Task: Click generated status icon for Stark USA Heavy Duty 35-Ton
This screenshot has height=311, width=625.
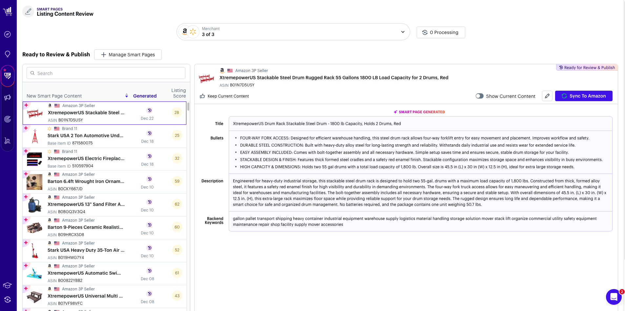Action: pyautogui.click(x=150, y=248)
